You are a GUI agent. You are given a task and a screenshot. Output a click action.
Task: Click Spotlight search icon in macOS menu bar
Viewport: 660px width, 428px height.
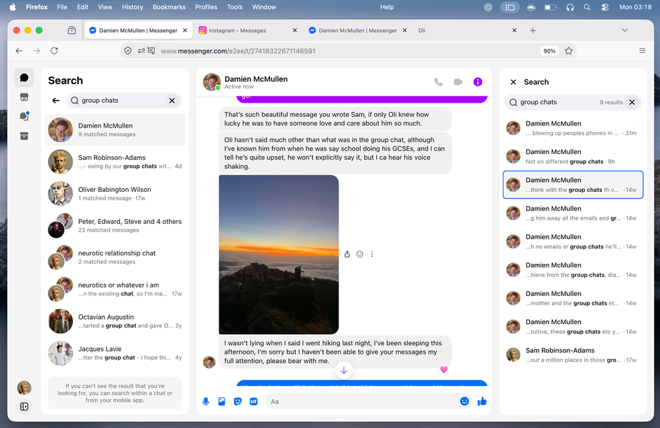(x=586, y=7)
